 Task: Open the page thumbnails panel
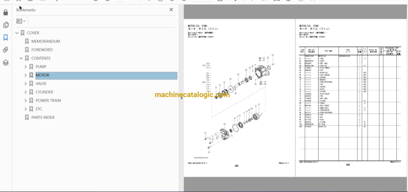click(6, 25)
